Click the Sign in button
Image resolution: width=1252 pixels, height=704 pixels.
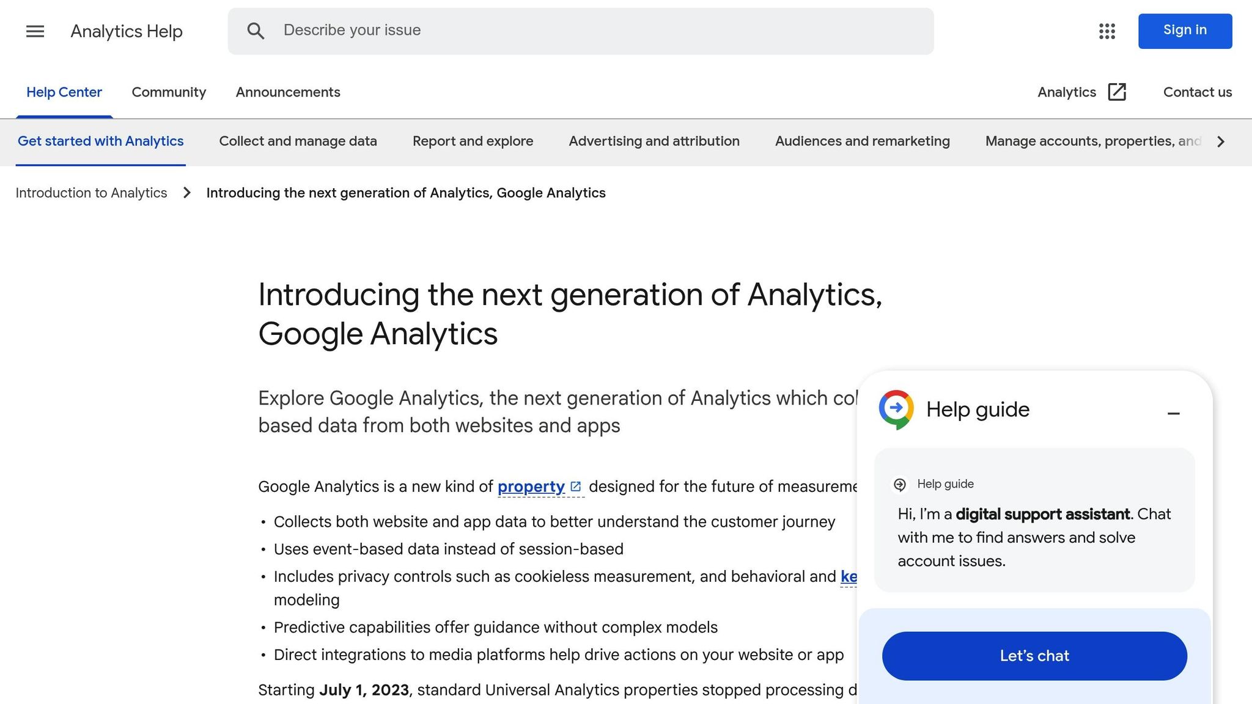coord(1184,30)
